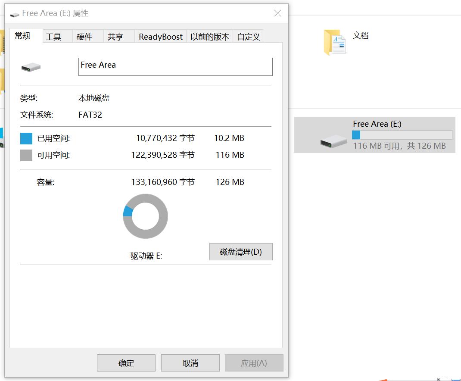The width and height of the screenshot is (461, 381).
Task: Switch to the 硬件 tab
Action: 85,37
